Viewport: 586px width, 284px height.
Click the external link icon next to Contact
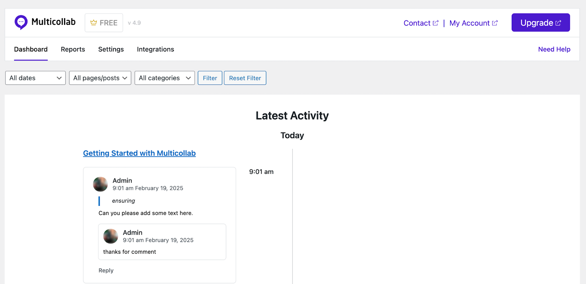coord(435,23)
